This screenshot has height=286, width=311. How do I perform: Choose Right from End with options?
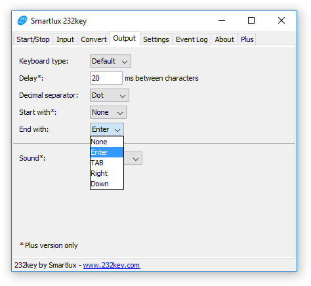pyautogui.click(x=107, y=173)
